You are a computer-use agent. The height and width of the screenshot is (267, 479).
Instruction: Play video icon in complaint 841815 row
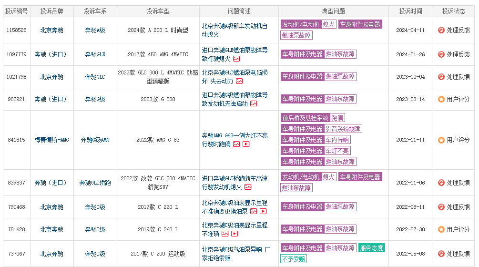tap(246, 144)
